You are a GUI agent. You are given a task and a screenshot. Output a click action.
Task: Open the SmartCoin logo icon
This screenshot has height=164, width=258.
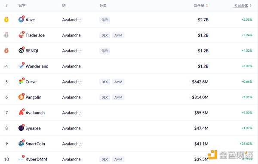pos(21,143)
